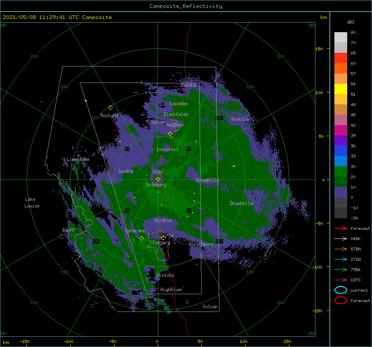This screenshot has width=372, height=347.
Task: Click the -150 tick on bottom axis
Action: coord(24,341)
